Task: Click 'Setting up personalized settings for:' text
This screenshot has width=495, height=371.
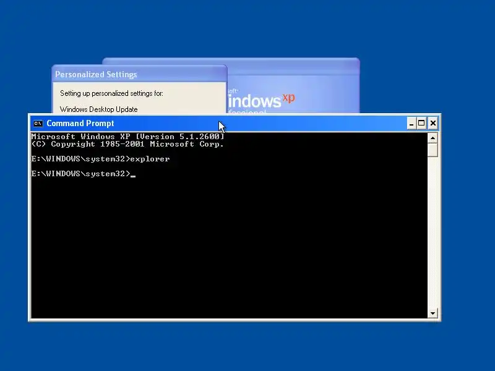Action: pyautogui.click(x=111, y=93)
